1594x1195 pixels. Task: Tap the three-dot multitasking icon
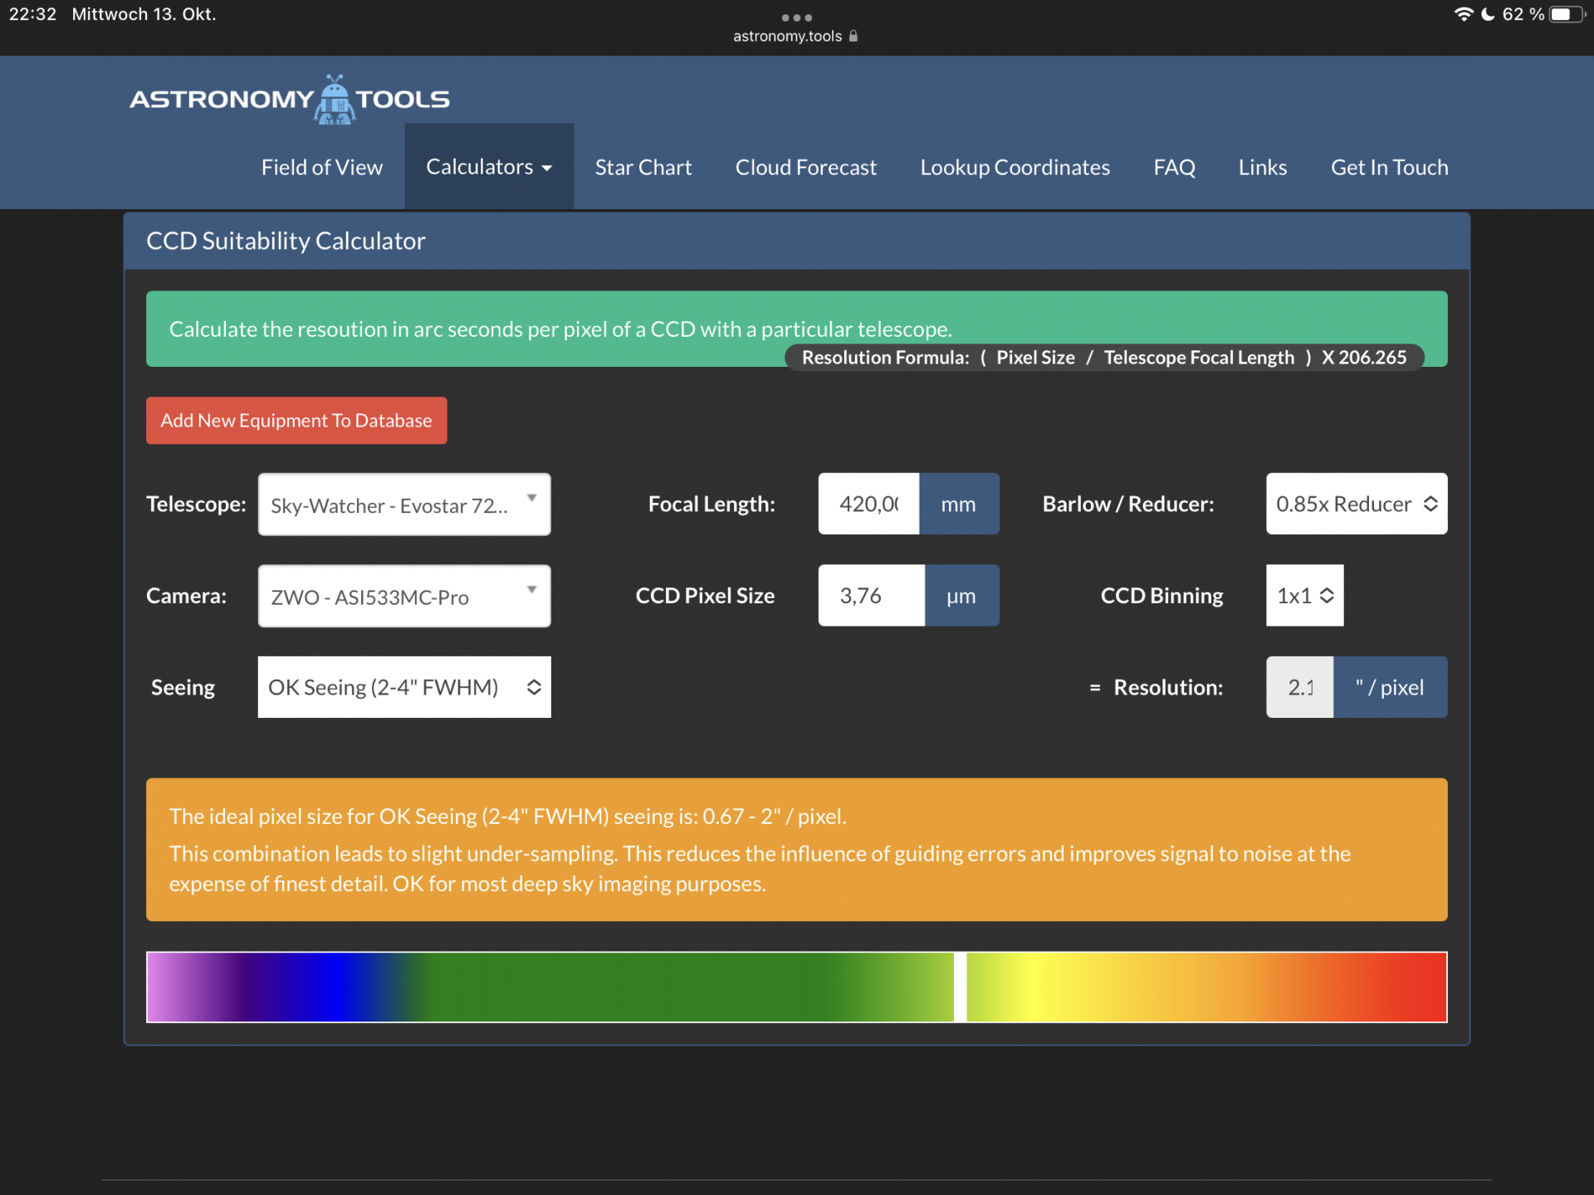point(797,17)
